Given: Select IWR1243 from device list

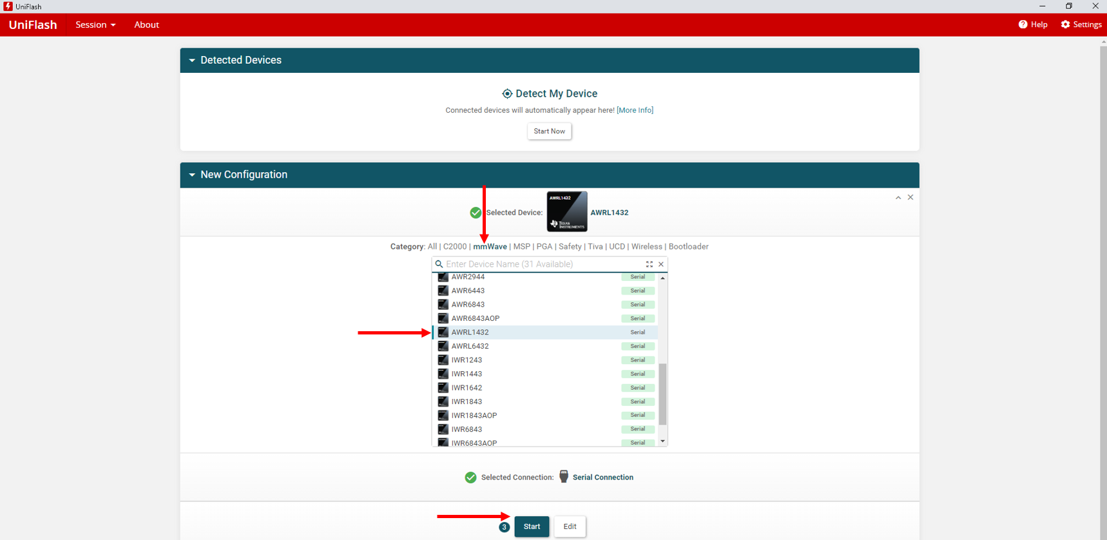Looking at the screenshot, I should (x=545, y=360).
